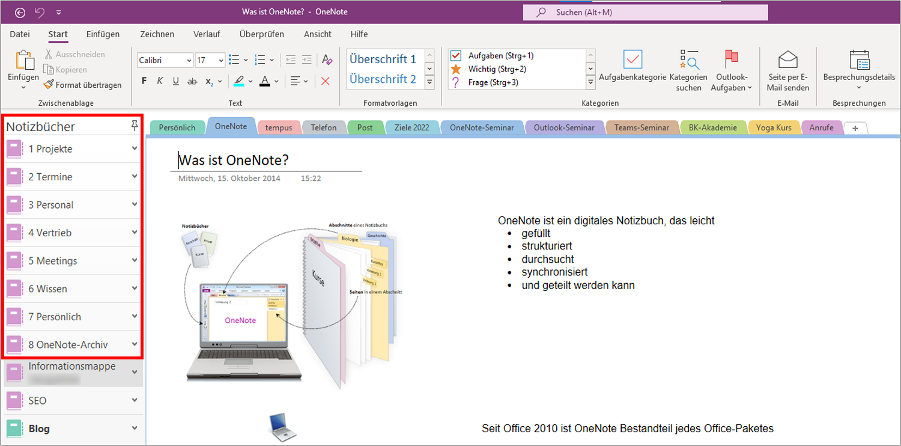
Task: Open the Yoga Kurs section tab
Action: [774, 127]
